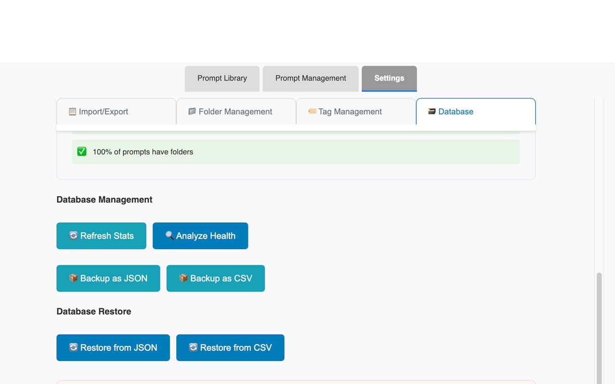The height and width of the screenshot is (384, 615).
Task: Click the database icon on Database tab
Action: 431,111
